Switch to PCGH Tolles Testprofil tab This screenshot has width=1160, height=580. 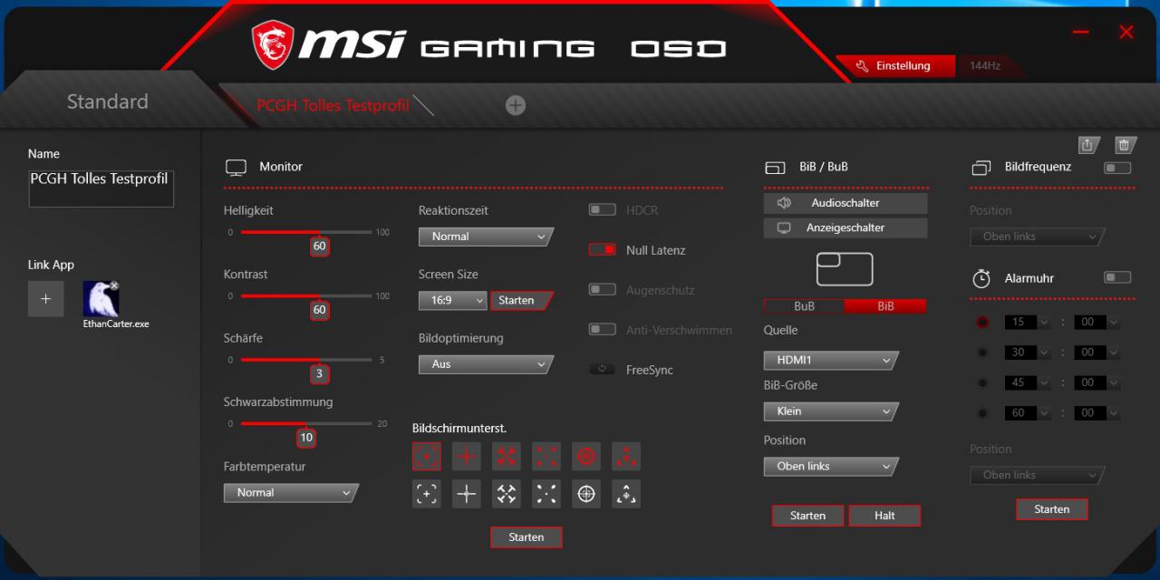(x=333, y=106)
